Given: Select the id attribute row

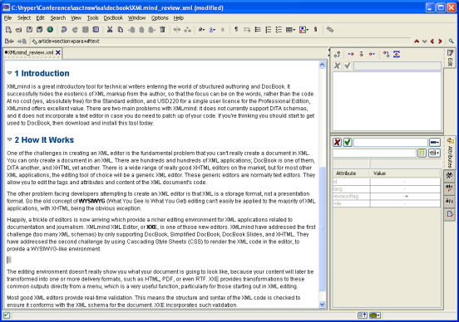Looking at the screenshot, I should tap(387, 182).
